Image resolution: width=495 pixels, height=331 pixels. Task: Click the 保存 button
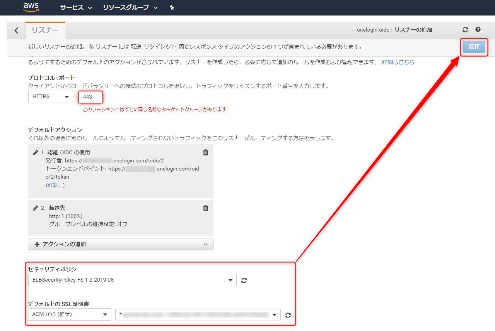pos(474,47)
